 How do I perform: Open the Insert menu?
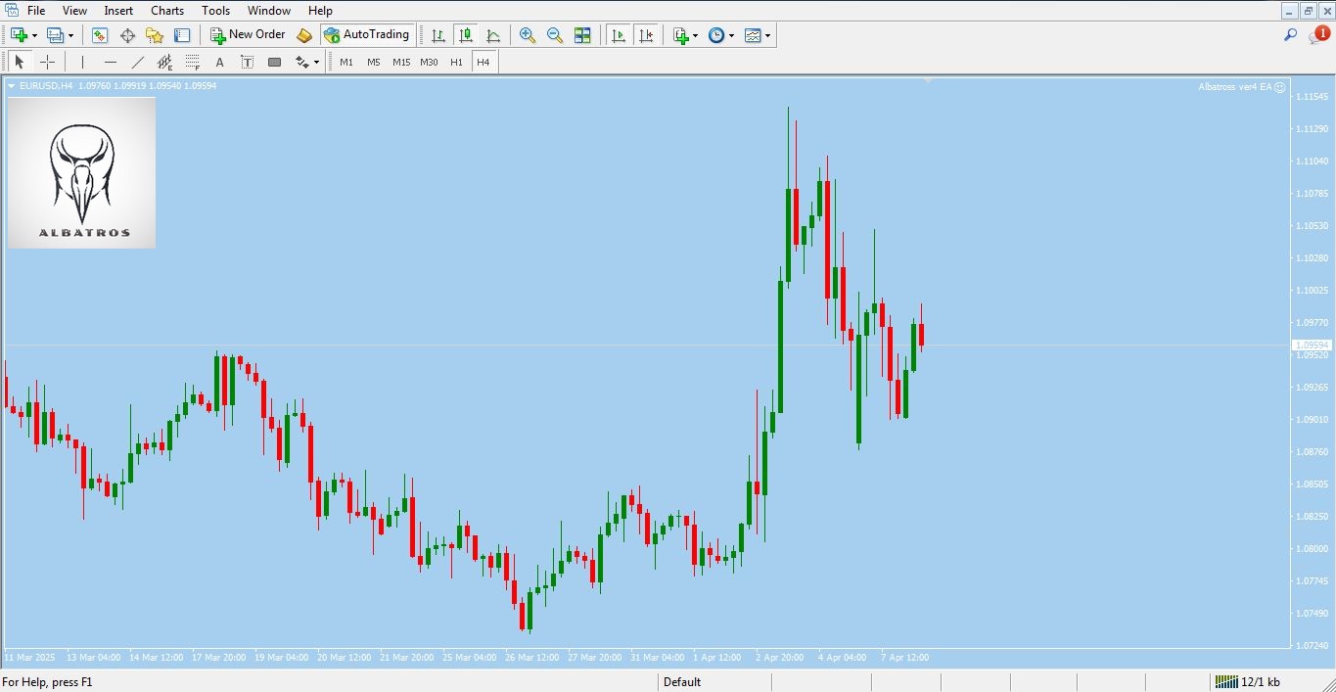click(118, 11)
